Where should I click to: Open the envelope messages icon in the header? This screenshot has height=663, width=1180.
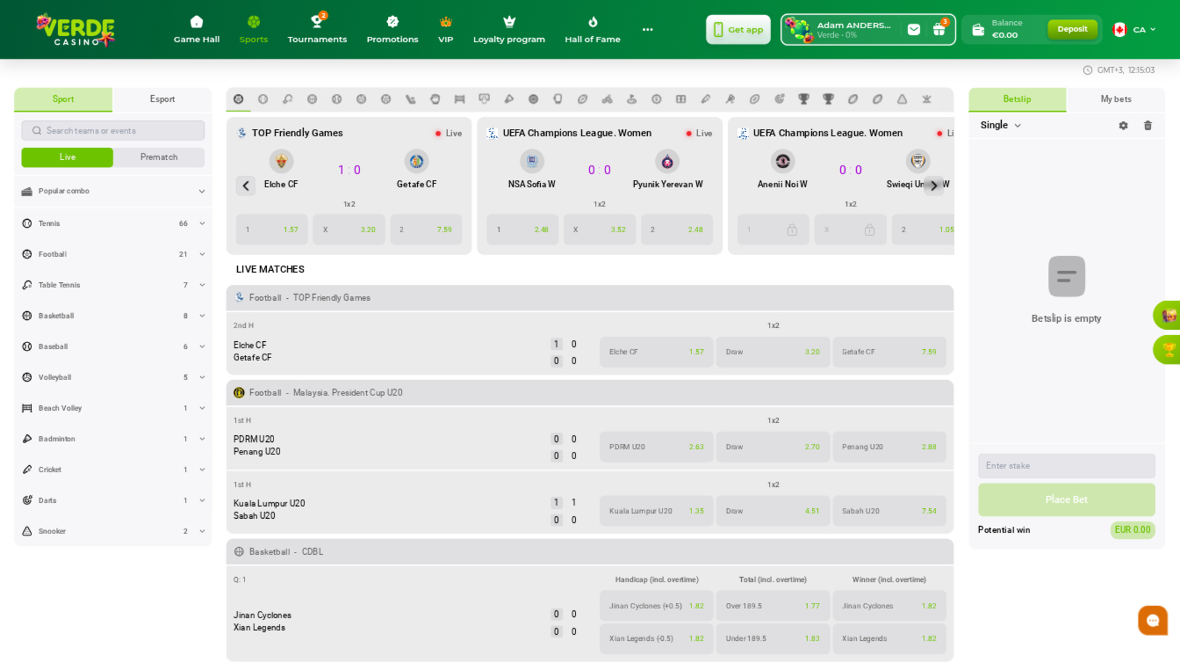click(914, 29)
